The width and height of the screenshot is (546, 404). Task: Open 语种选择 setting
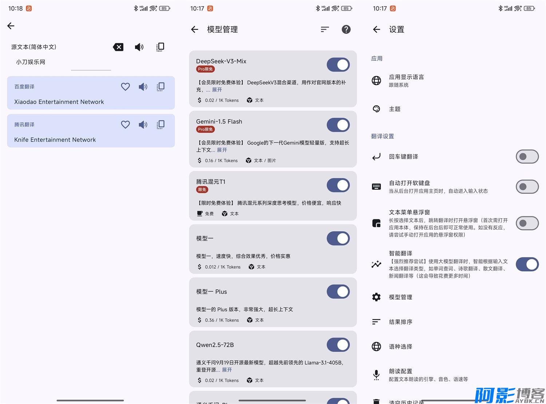coord(455,347)
